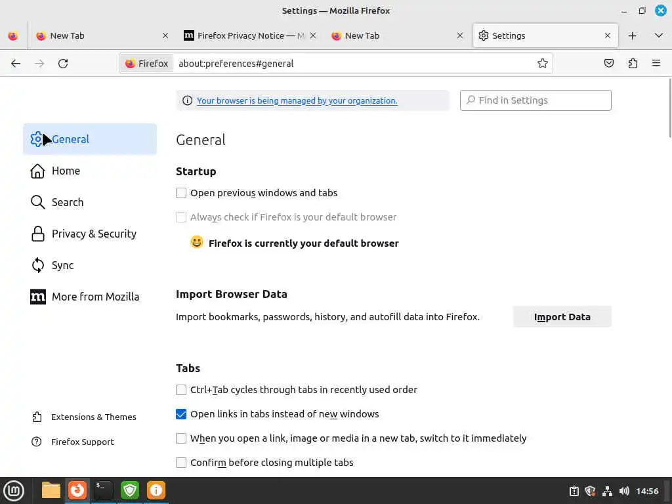Viewport: 672px width, 504px height.
Task: Bookmark this page with the star icon
Action: pyautogui.click(x=543, y=64)
